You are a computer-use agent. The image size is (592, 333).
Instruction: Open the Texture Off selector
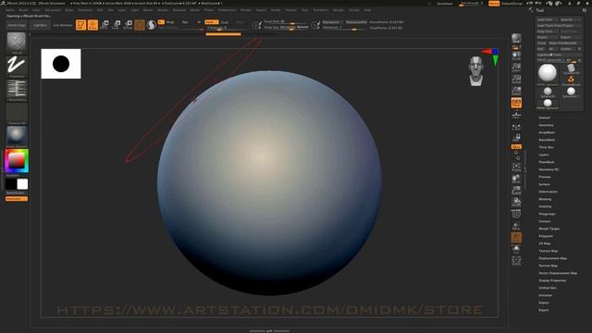(17, 113)
